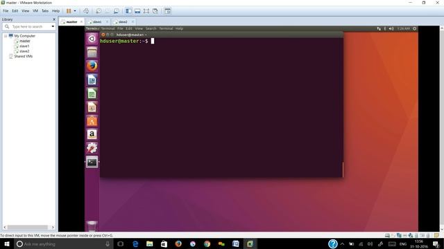
Task: Open Ubuntu Terminal Help menu
Action: (179, 28)
